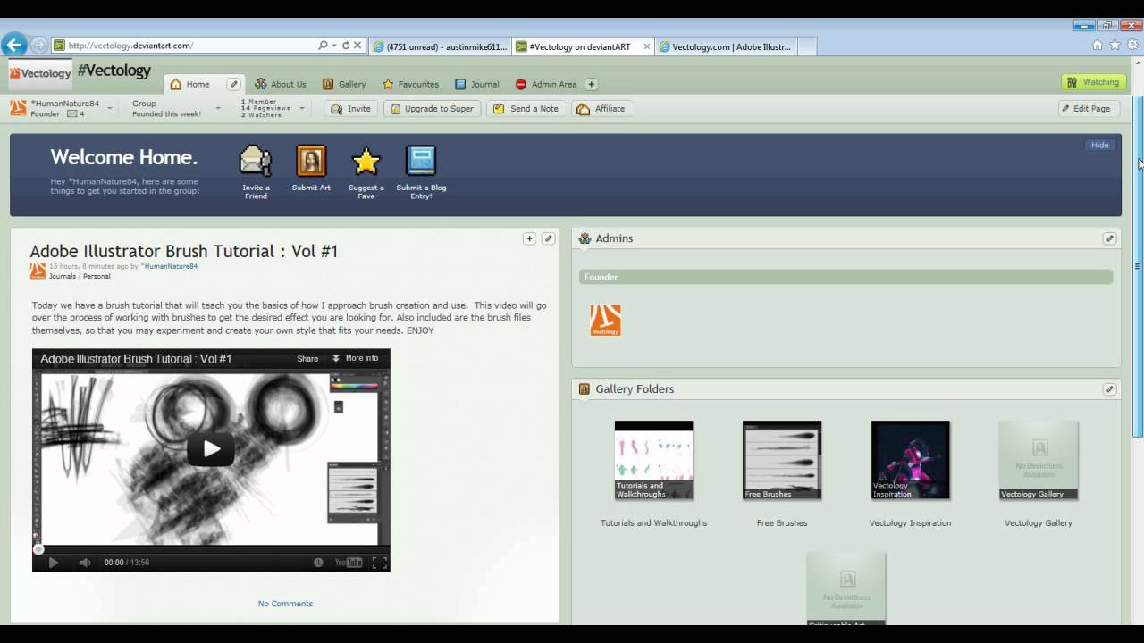Open browser favorites star icon
Screen dimensions: 1144x643
click(1115, 45)
